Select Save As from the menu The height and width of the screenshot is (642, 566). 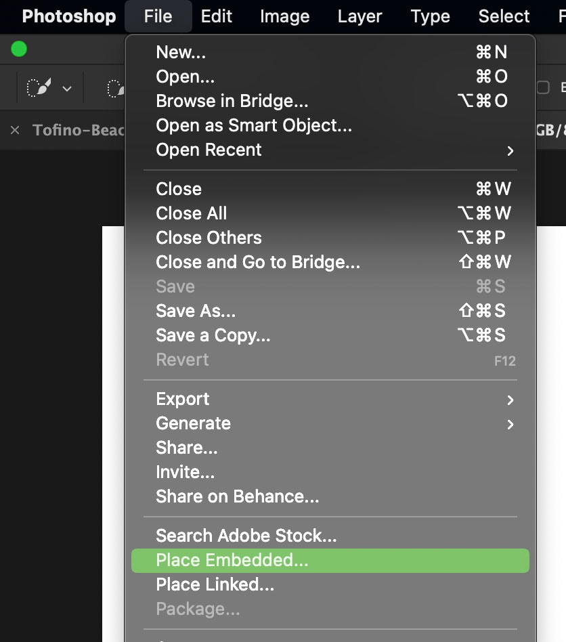(x=196, y=311)
